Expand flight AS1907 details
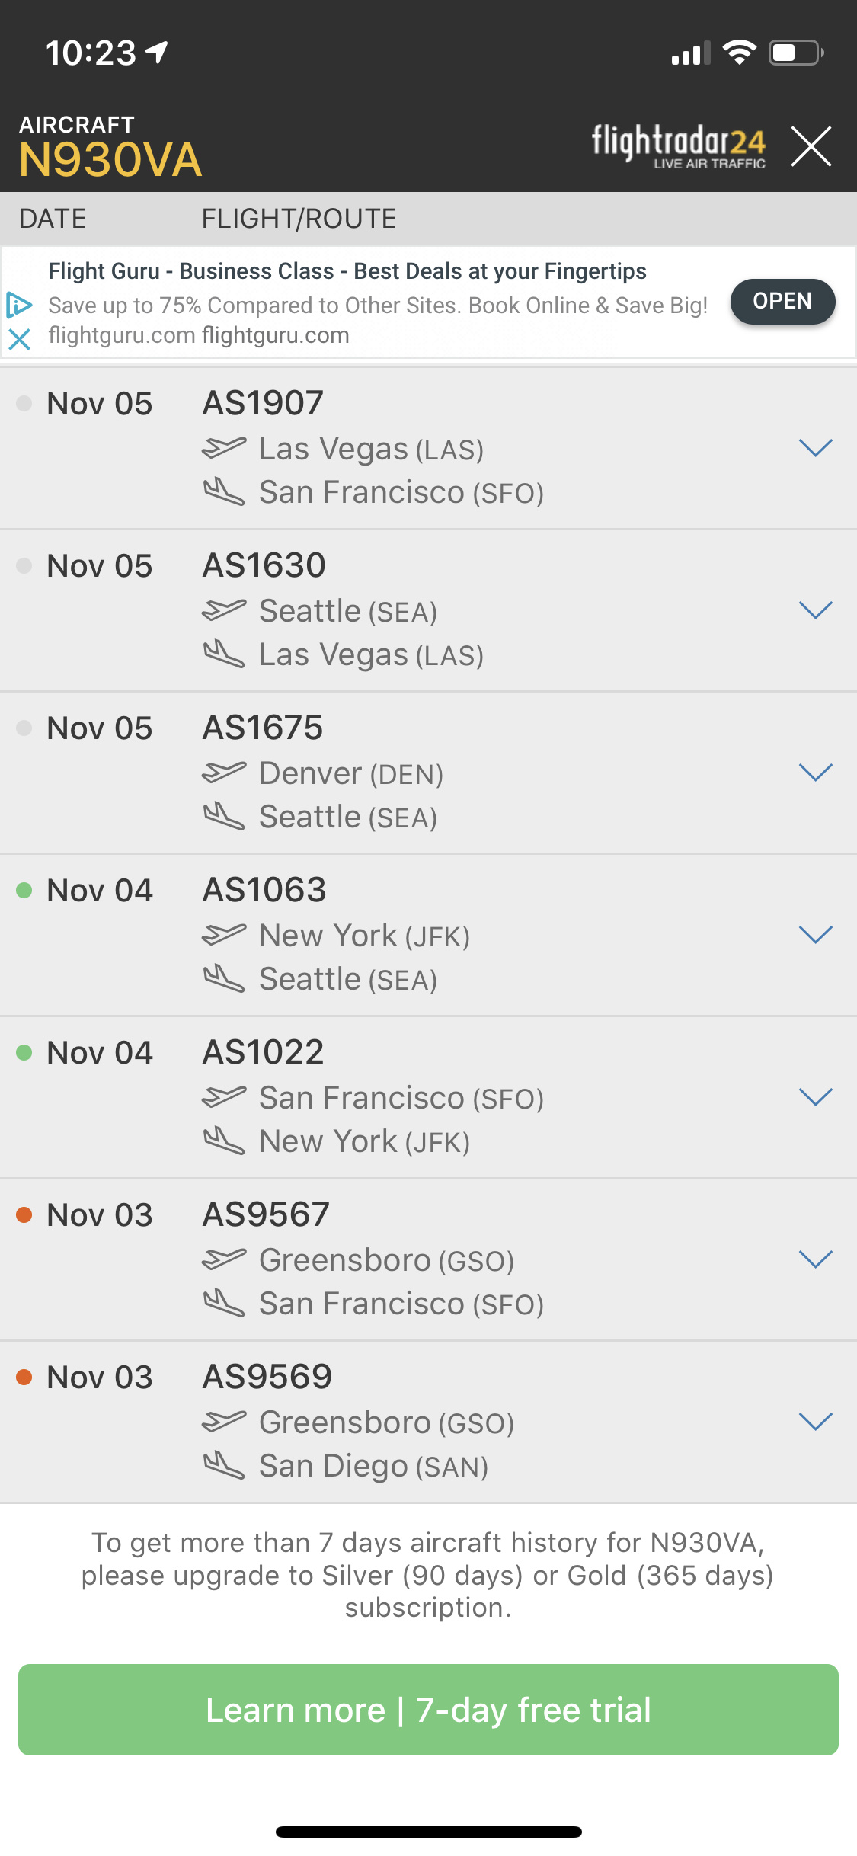 pyautogui.click(x=815, y=448)
